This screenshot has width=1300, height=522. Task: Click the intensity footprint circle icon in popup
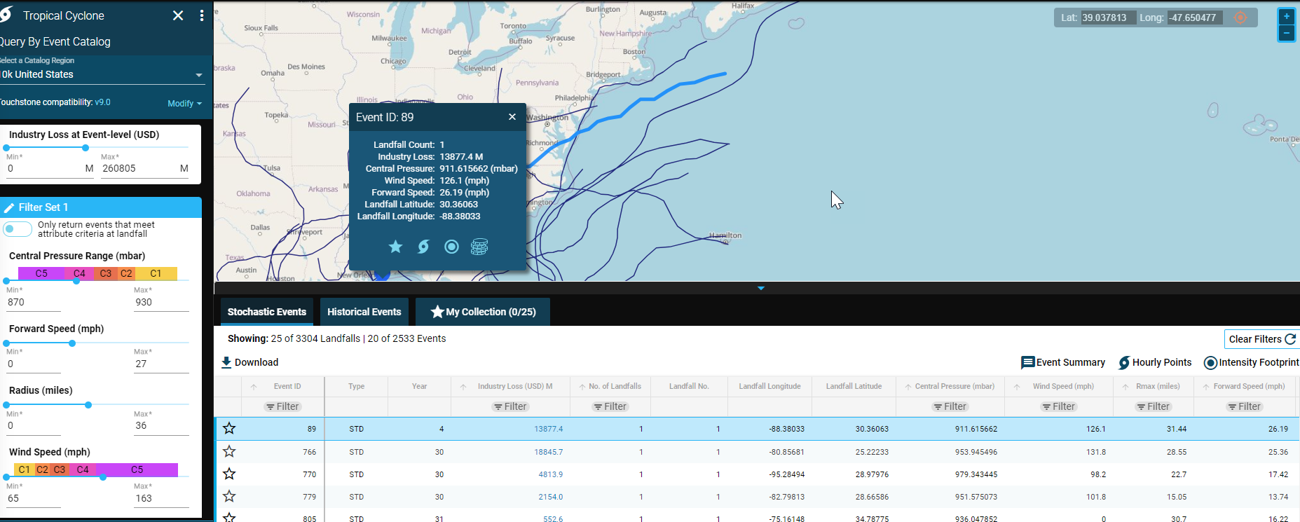(451, 247)
